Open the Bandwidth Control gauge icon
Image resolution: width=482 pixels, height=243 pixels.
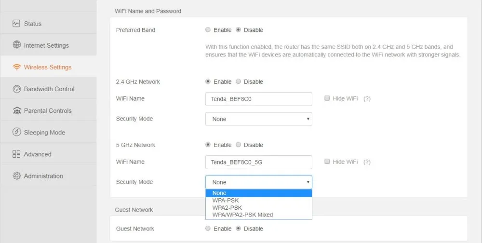16,89
